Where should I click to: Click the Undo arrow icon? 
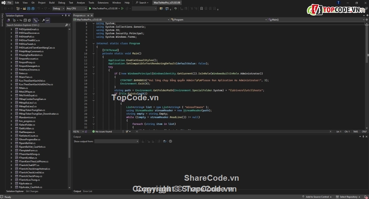[39, 9]
